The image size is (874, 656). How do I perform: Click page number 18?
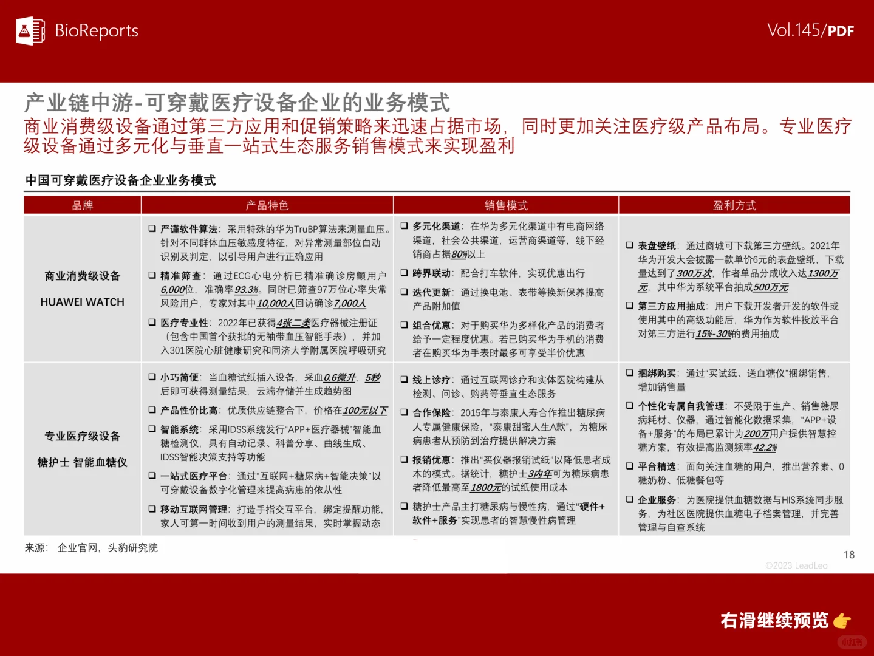(x=848, y=555)
